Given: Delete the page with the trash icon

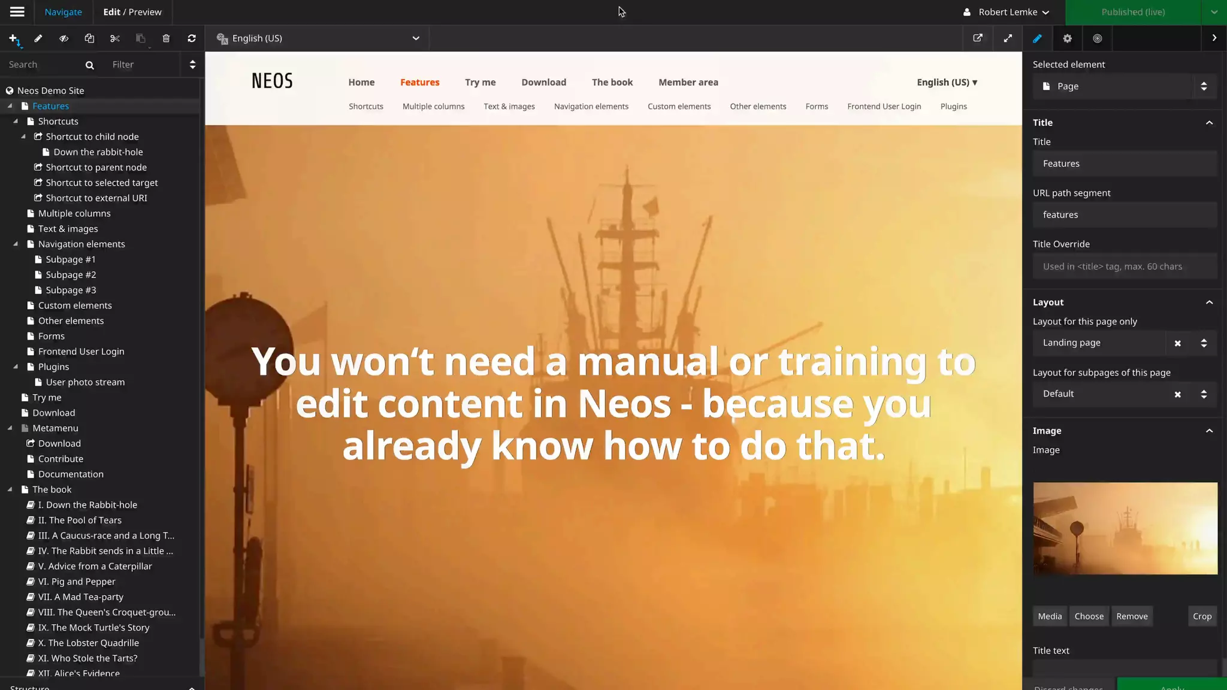Looking at the screenshot, I should coord(166,39).
